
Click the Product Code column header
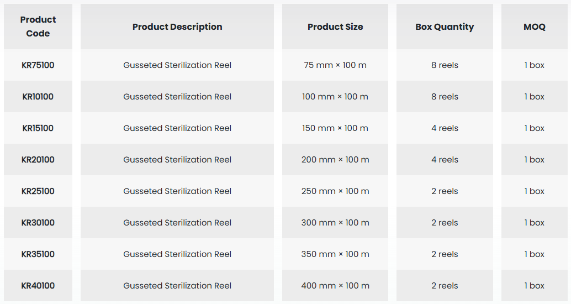coord(38,27)
